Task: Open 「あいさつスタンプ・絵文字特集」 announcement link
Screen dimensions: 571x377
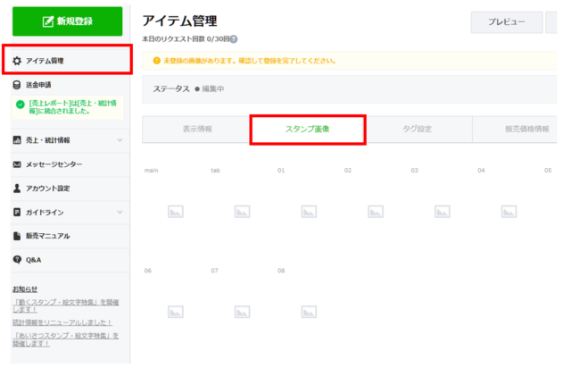Action: tap(65, 339)
